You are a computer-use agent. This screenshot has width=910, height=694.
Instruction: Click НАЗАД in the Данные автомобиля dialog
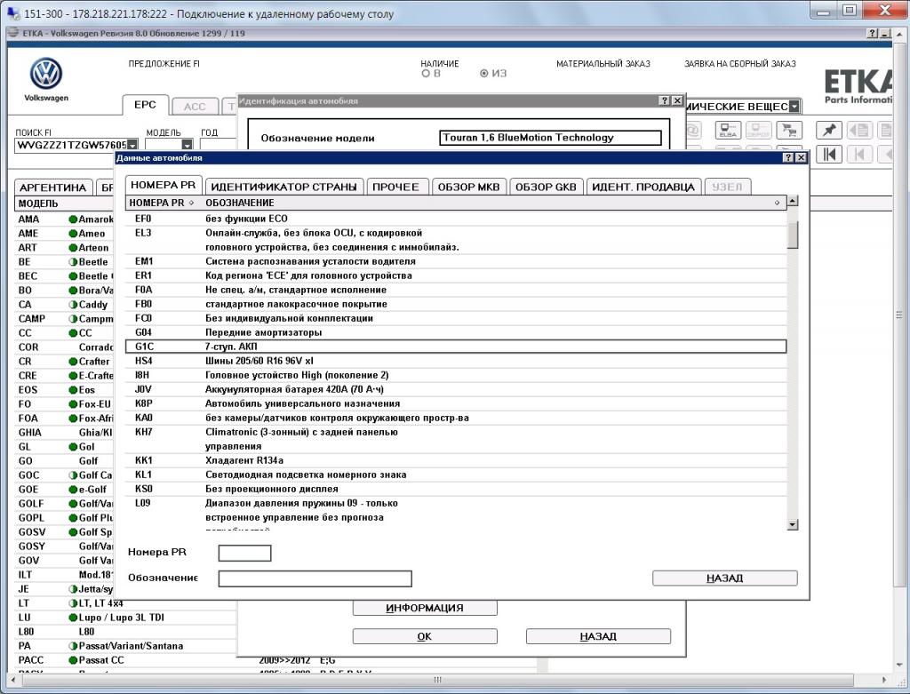(x=725, y=578)
